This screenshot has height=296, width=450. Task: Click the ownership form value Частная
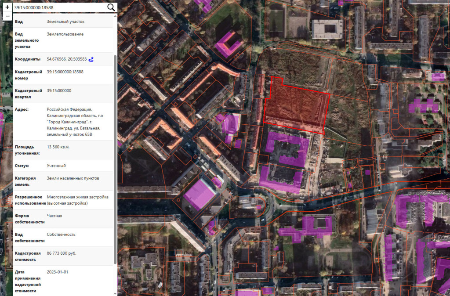click(x=54, y=216)
